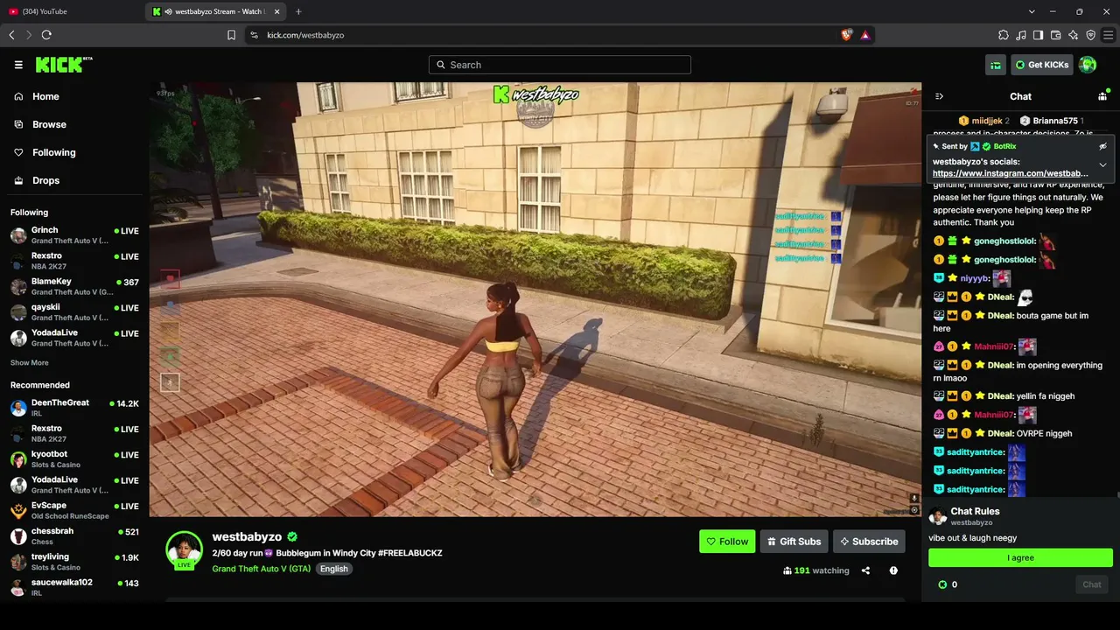Viewport: 1120px width, 630px height.
Task: Open a new browser tab
Action: pyautogui.click(x=298, y=11)
